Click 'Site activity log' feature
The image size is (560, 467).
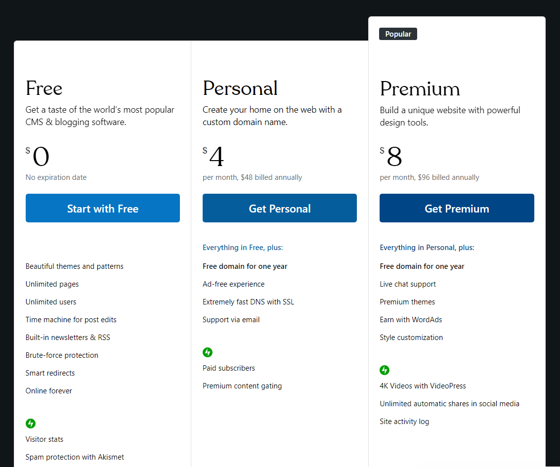point(404,422)
